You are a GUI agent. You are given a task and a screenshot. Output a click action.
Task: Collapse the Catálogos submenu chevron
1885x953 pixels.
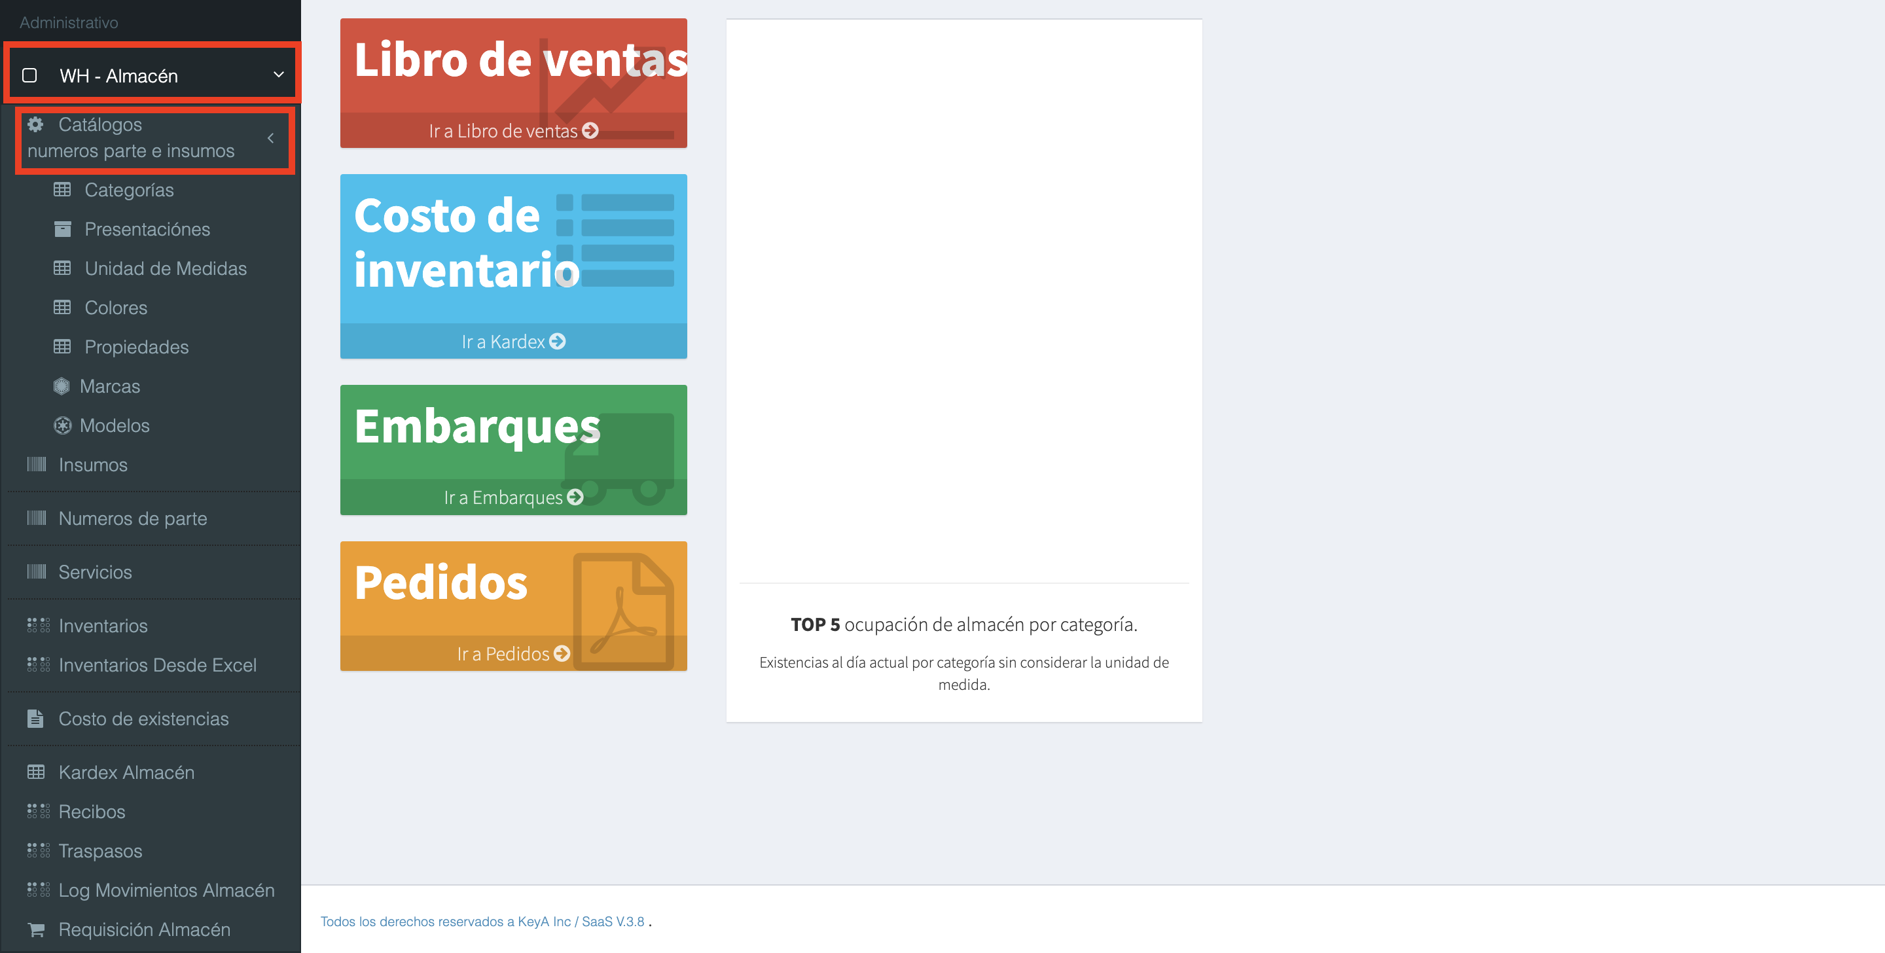[x=271, y=137]
